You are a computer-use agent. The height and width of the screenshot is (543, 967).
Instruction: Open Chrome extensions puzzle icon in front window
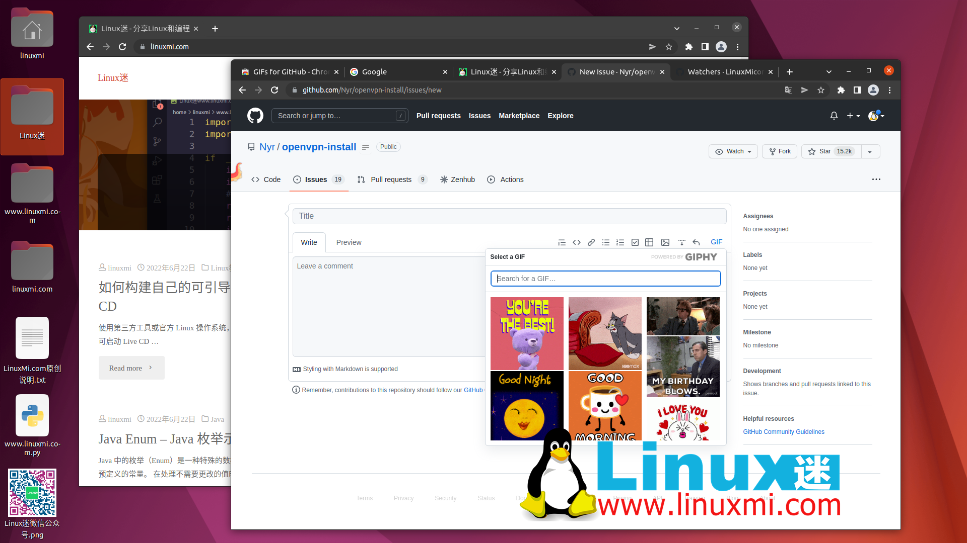pos(841,90)
